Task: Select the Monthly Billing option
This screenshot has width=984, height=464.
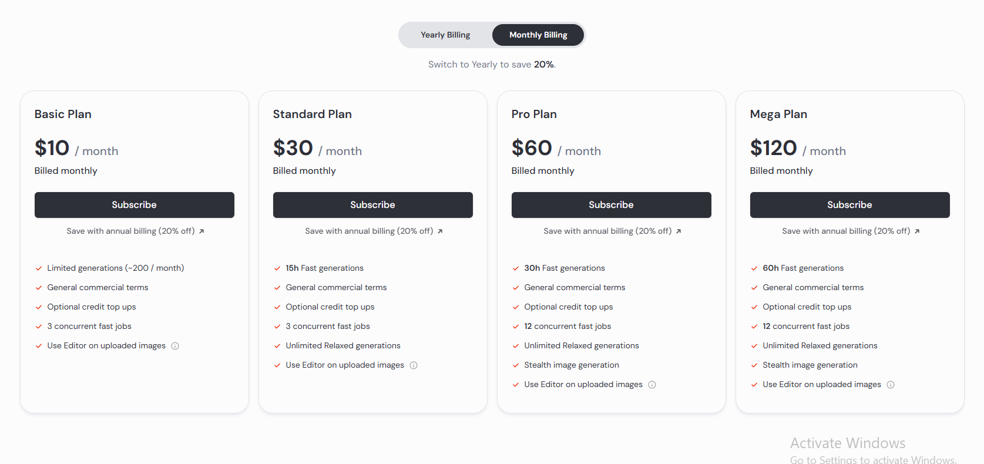Action: pos(538,35)
